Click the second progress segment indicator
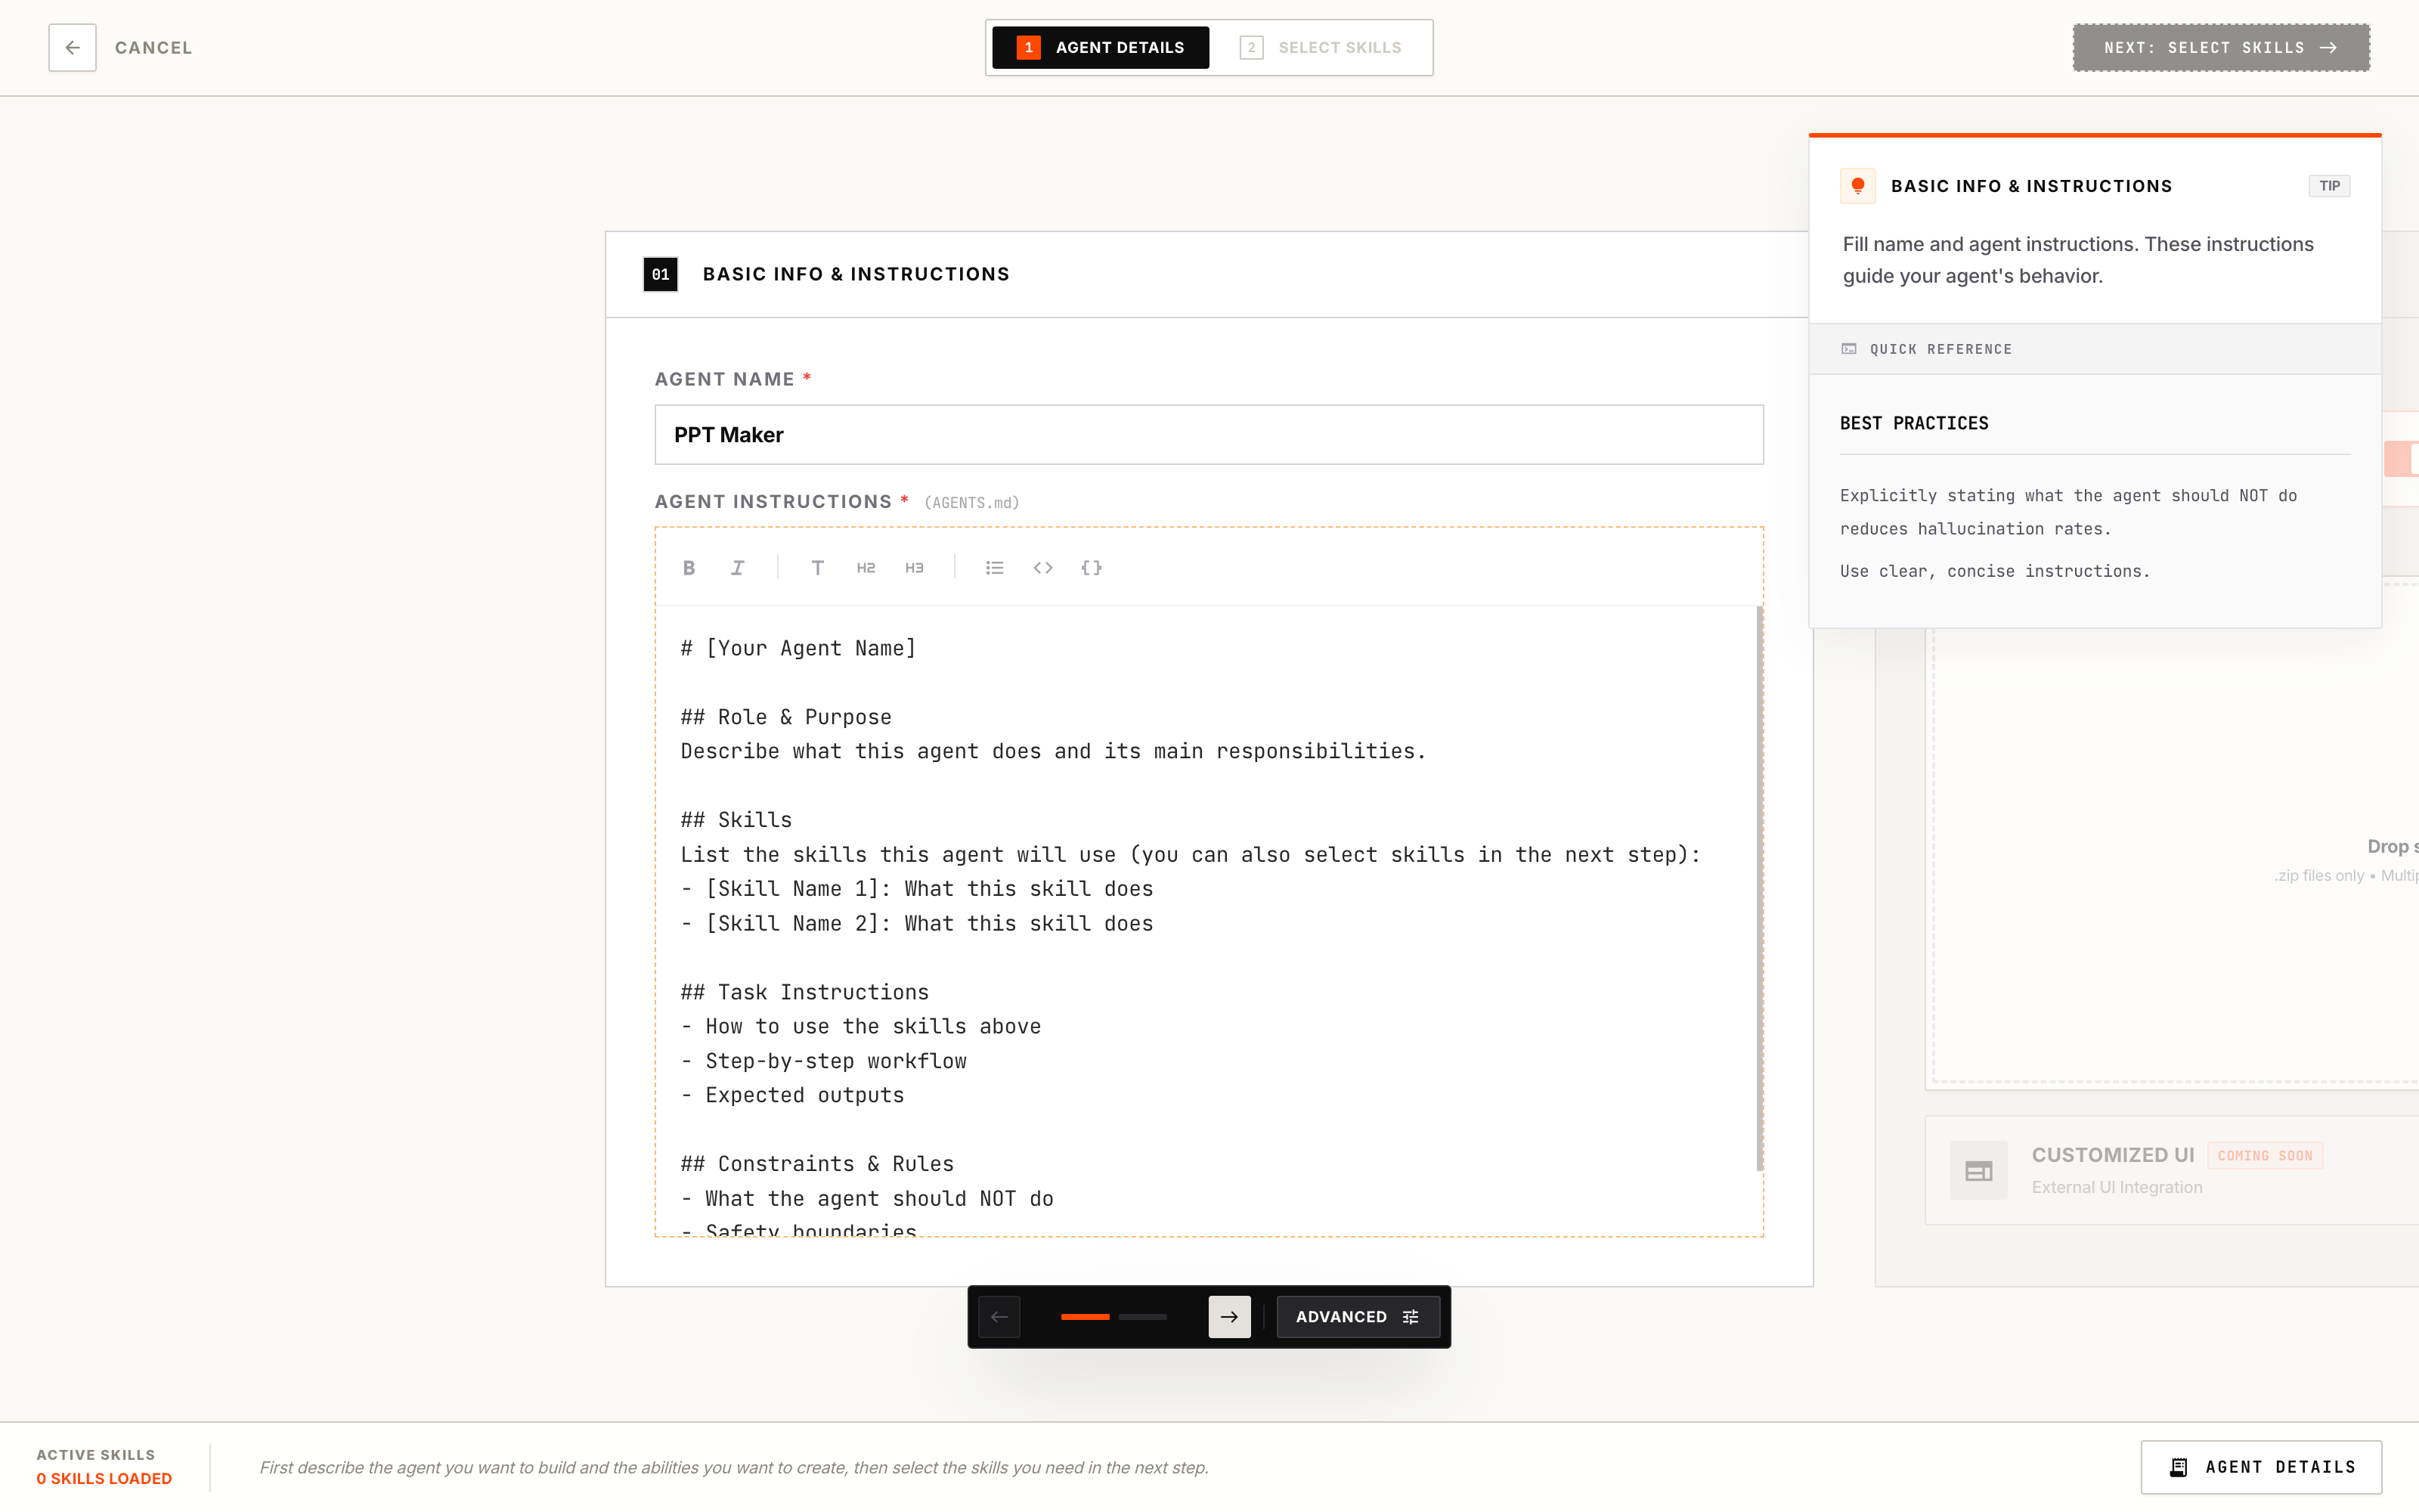2419x1512 pixels. coord(1142,1317)
